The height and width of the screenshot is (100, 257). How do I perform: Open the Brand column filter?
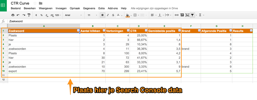[199, 30]
